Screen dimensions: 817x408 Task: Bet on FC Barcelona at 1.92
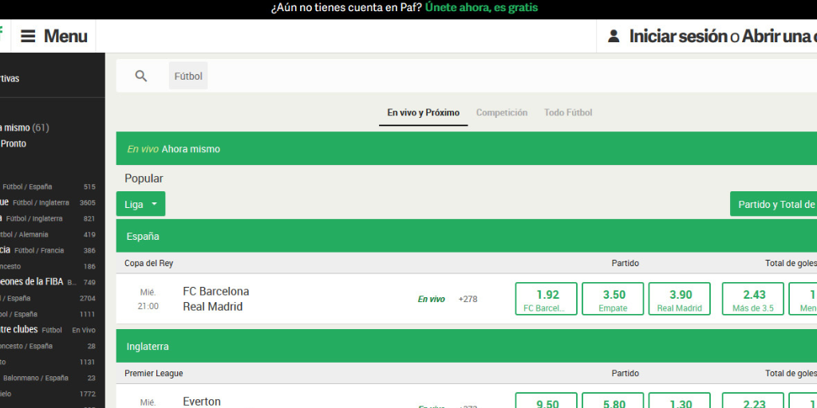(x=547, y=299)
